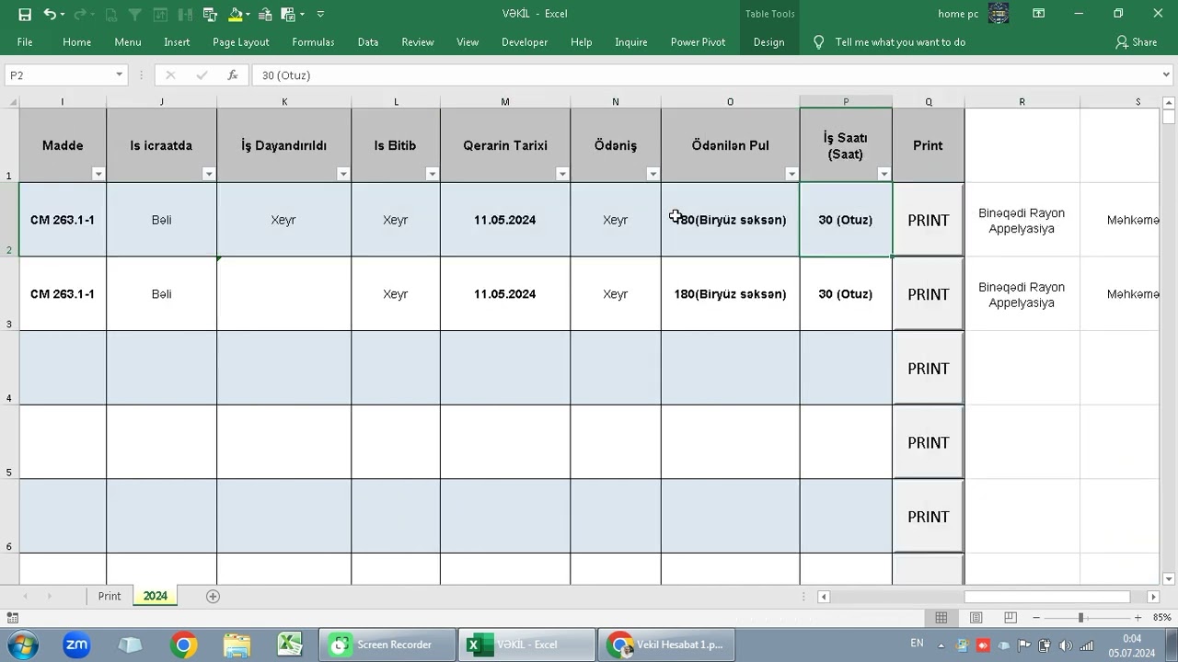Open the Page Layout ribbon tab
Viewport: 1178px width, 662px height.
(241, 42)
